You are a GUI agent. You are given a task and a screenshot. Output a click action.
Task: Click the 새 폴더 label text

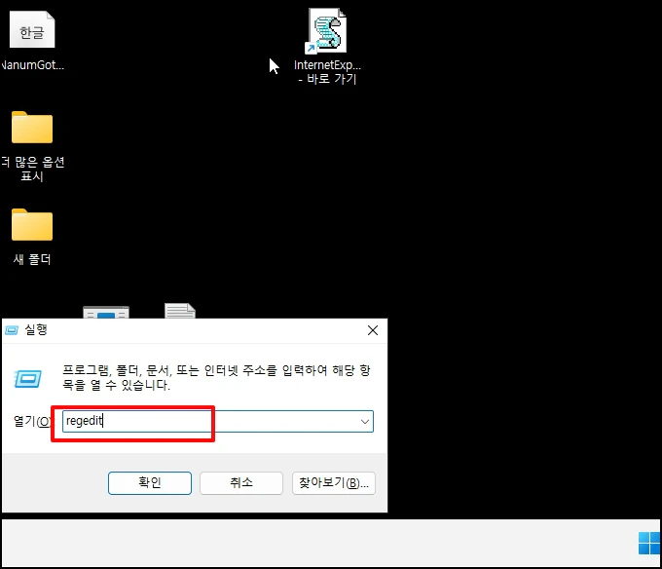tap(32, 259)
